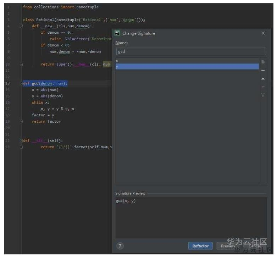
Task: Click the 'y = abs(denom)' line
Action: [x=47, y=96]
